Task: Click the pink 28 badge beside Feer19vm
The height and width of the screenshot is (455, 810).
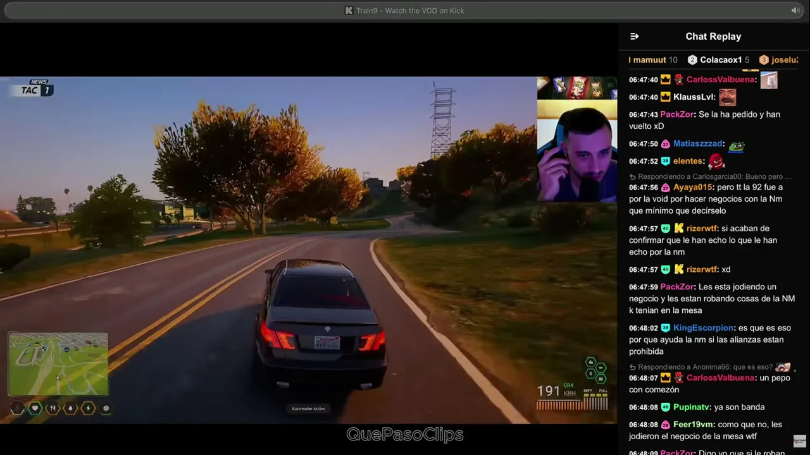Action: point(665,425)
